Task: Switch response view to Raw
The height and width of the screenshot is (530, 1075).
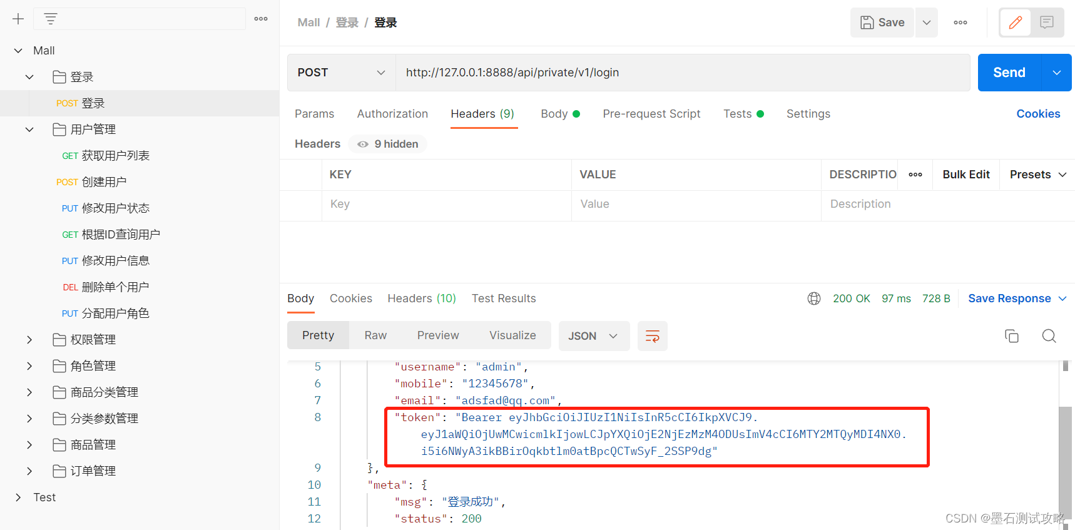Action: tap(375, 335)
